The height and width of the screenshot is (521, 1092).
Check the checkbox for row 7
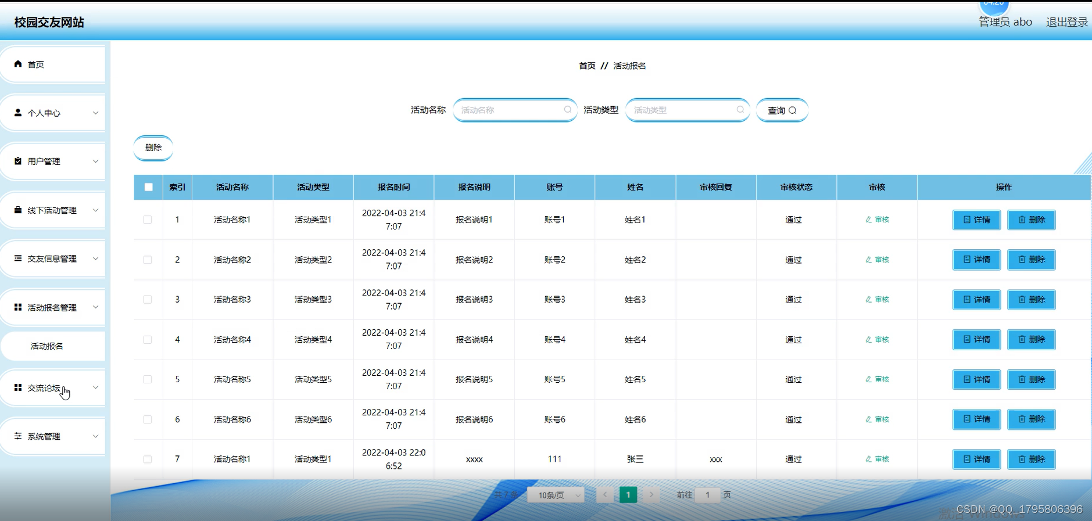click(x=148, y=459)
